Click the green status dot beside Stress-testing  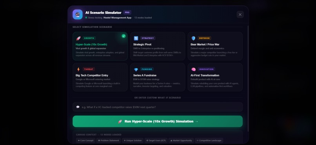86,18
